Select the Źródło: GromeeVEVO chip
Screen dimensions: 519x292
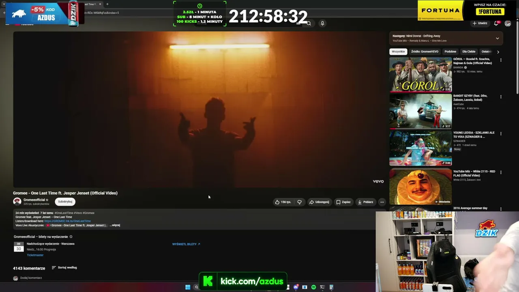click(425, 52)
